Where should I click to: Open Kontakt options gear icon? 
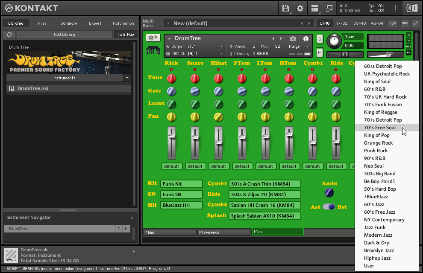click(x=300, y=9)
